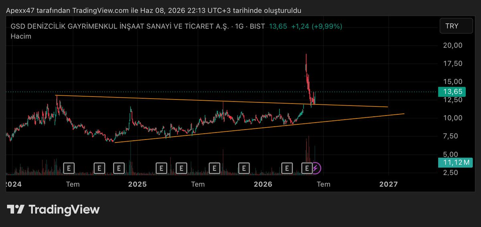Click the 2026 time axis label
The height and width of the screenshot is (227, 481).
[x=263, y=184]
